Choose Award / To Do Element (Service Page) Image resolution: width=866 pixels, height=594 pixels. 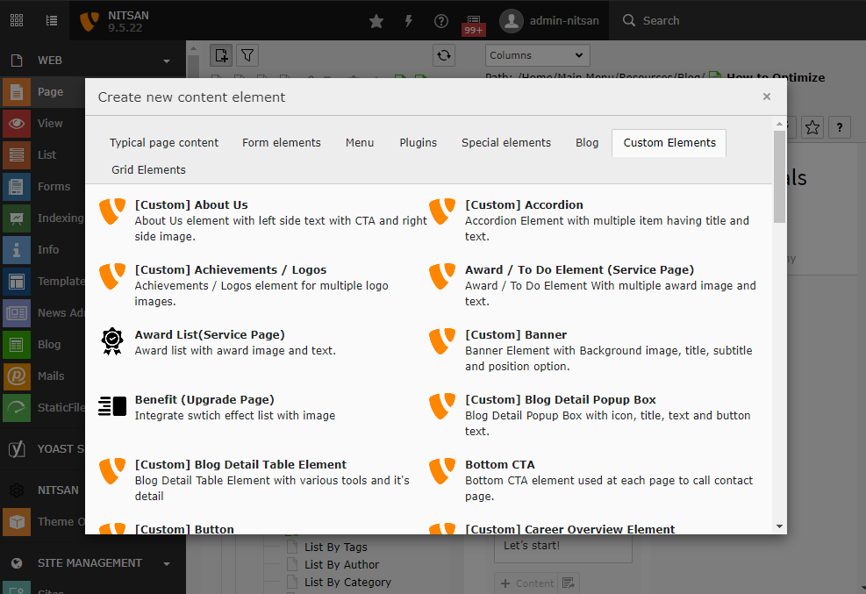click(x=594, y=285)
